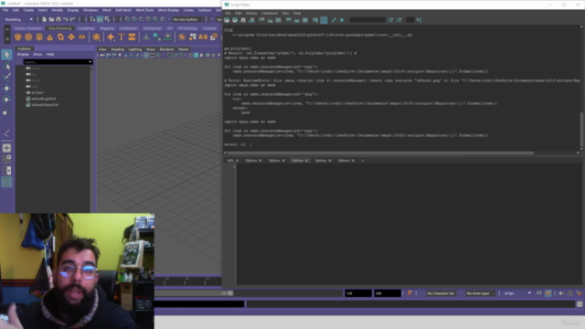Open the Mesh Tools menu in Maya

(144, 10)
